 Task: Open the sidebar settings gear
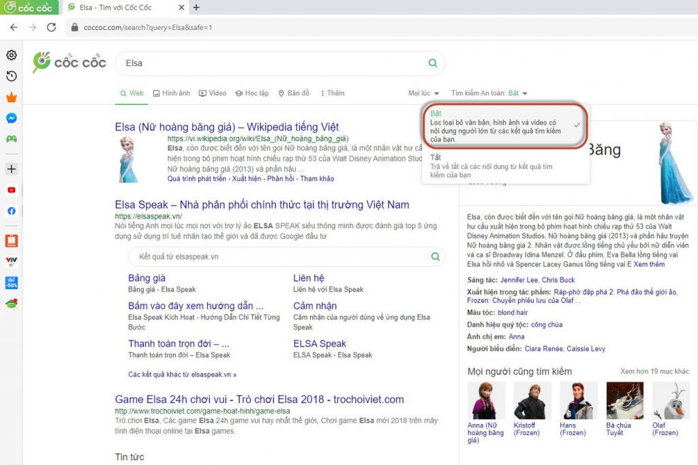click(12, 55)
